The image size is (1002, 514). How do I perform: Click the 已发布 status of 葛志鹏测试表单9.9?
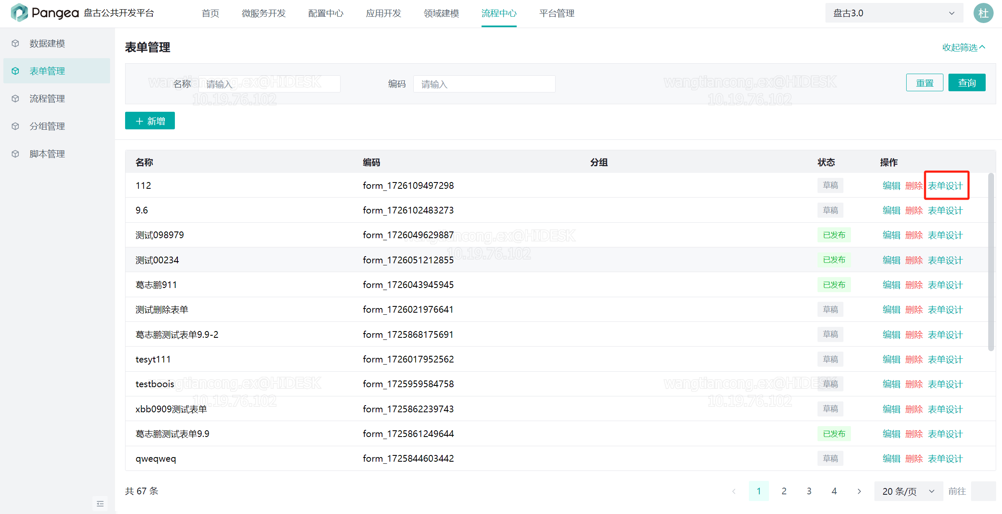(x=834, y=434)
